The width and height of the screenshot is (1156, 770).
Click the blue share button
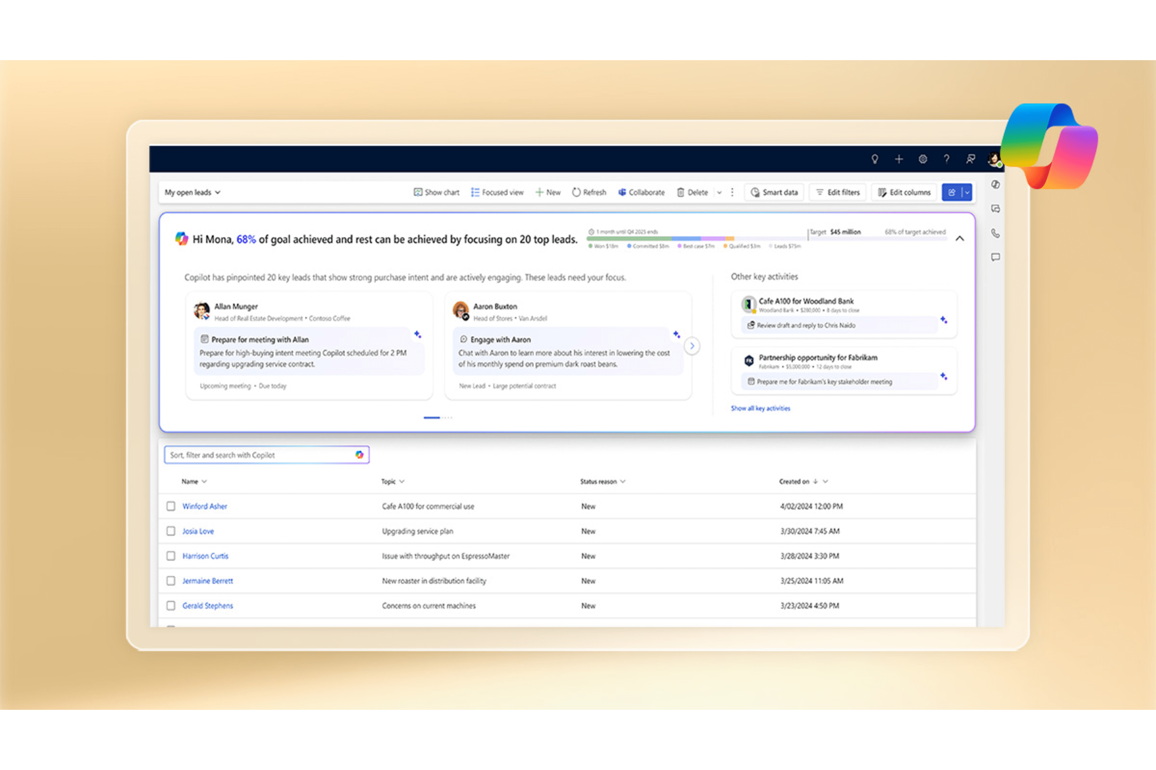pos(952,192)
